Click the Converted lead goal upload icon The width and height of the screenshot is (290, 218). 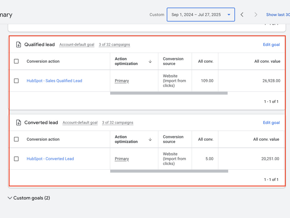[19, 123]
